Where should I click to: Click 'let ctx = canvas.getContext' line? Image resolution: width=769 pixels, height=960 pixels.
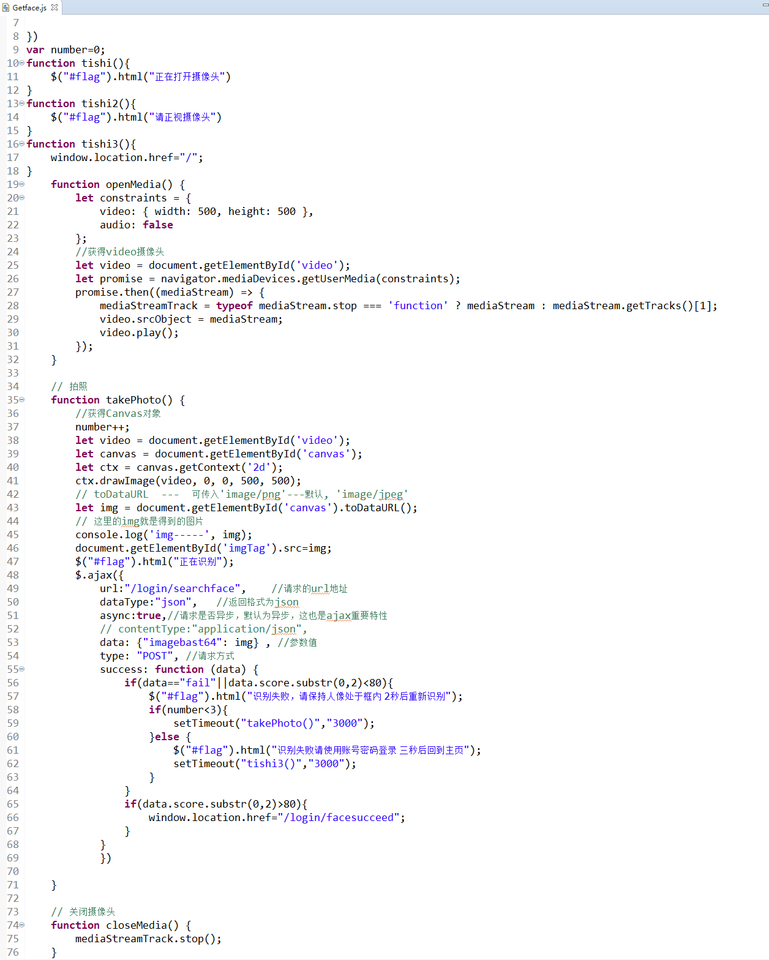[x=179, y=467]
